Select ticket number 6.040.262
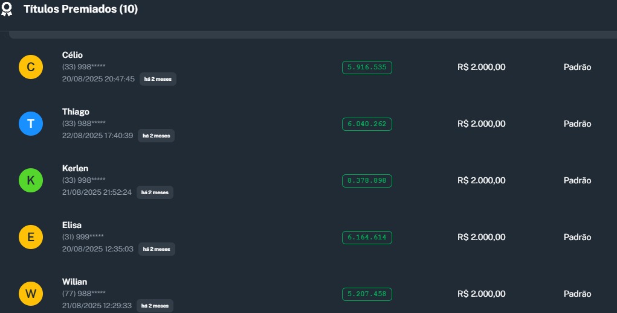 point(367,124)
